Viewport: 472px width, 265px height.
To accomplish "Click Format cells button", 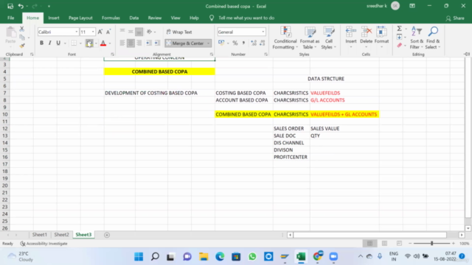I will click(381, 38).
